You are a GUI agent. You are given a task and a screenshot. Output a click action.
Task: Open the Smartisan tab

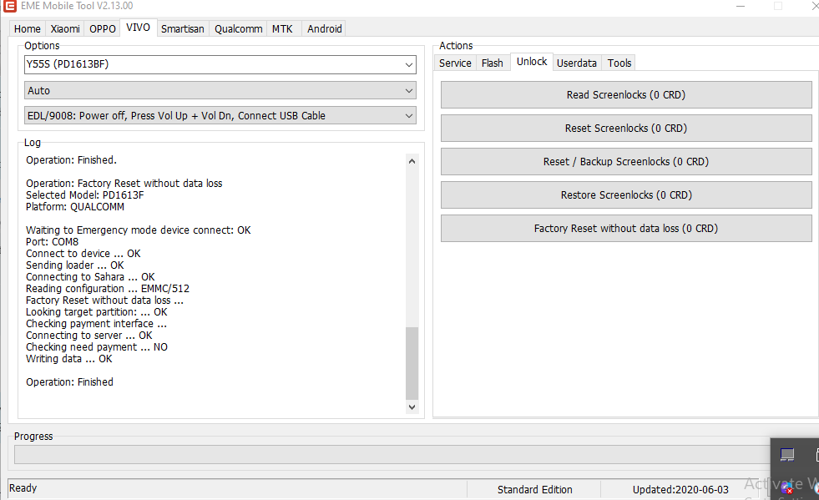tap(182, 28)
